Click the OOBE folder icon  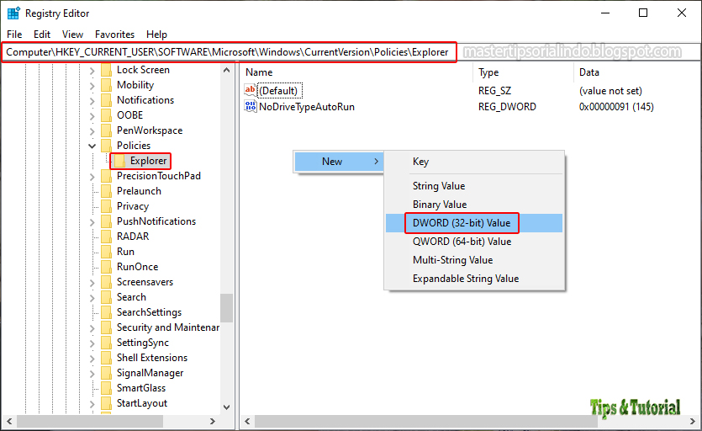coord(107,115)
